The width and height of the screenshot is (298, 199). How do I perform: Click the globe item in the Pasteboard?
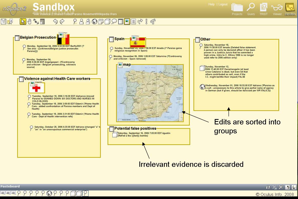coord(49,193)
